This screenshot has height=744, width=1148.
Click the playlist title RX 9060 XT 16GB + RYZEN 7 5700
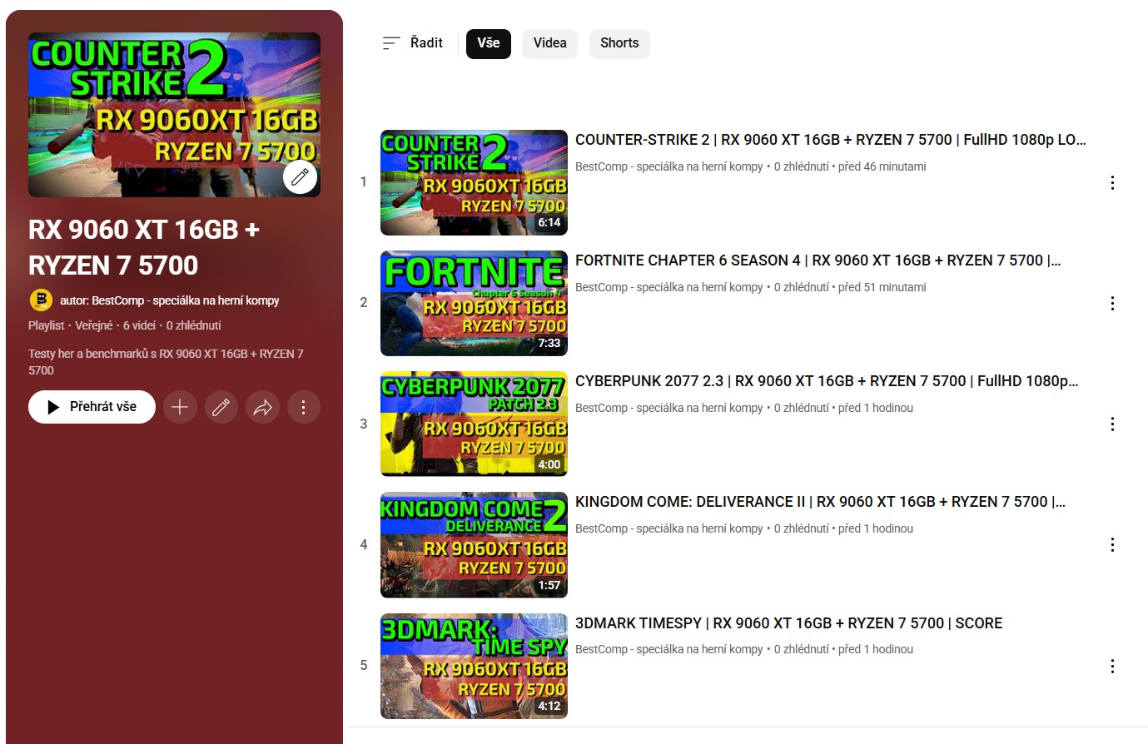pos(144,247)
